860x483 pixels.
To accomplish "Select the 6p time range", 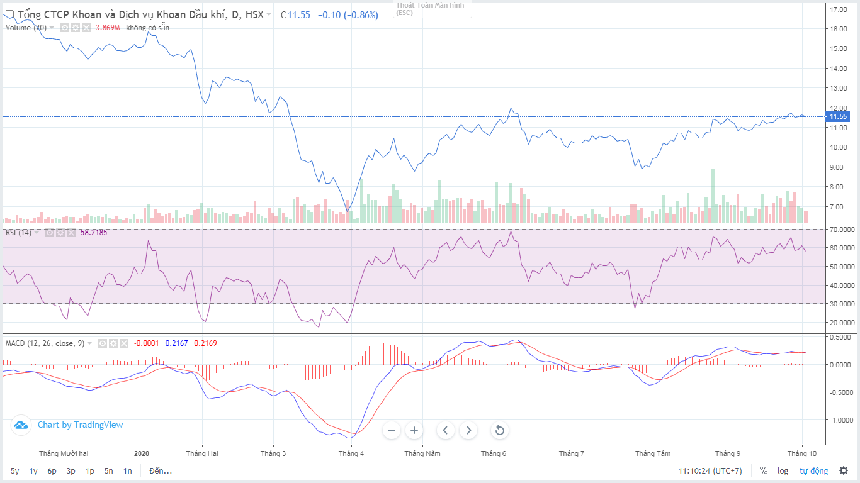I will (52, 471).
